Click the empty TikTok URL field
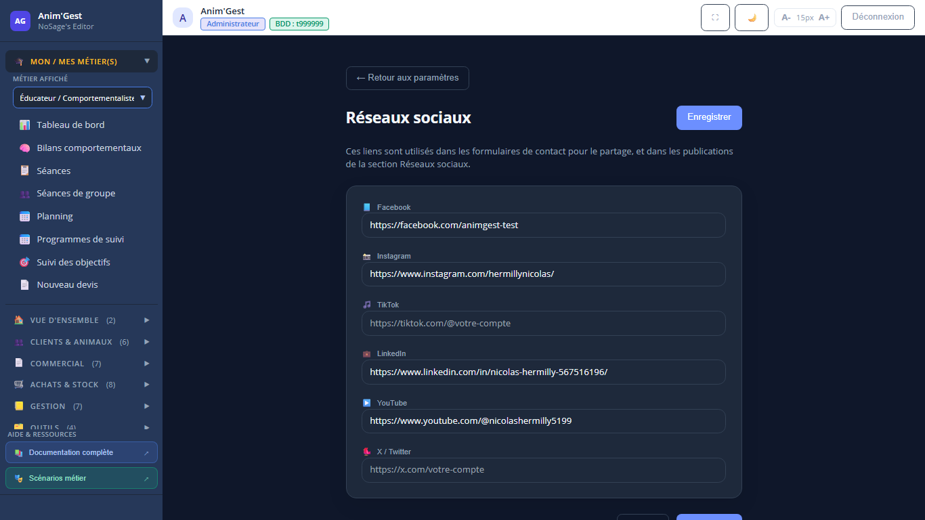 click(x=544, y=323)
